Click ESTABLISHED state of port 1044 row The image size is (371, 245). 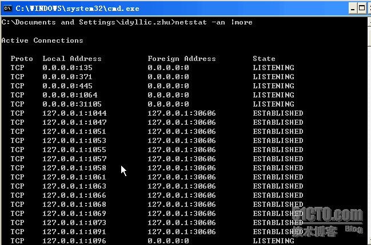pyautogui.click(x=278, y=113)
